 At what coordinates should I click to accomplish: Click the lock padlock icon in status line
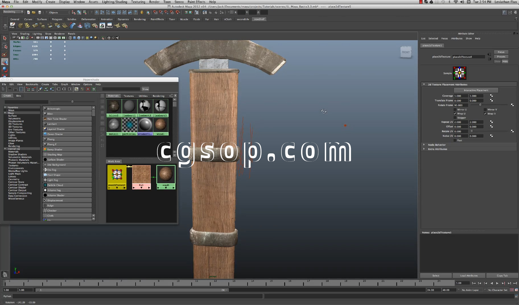(x=142, y=12)
